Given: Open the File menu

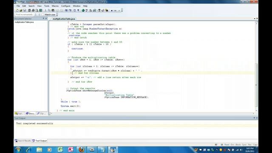Looking at the screenshot, I should (x=18, y=6).
